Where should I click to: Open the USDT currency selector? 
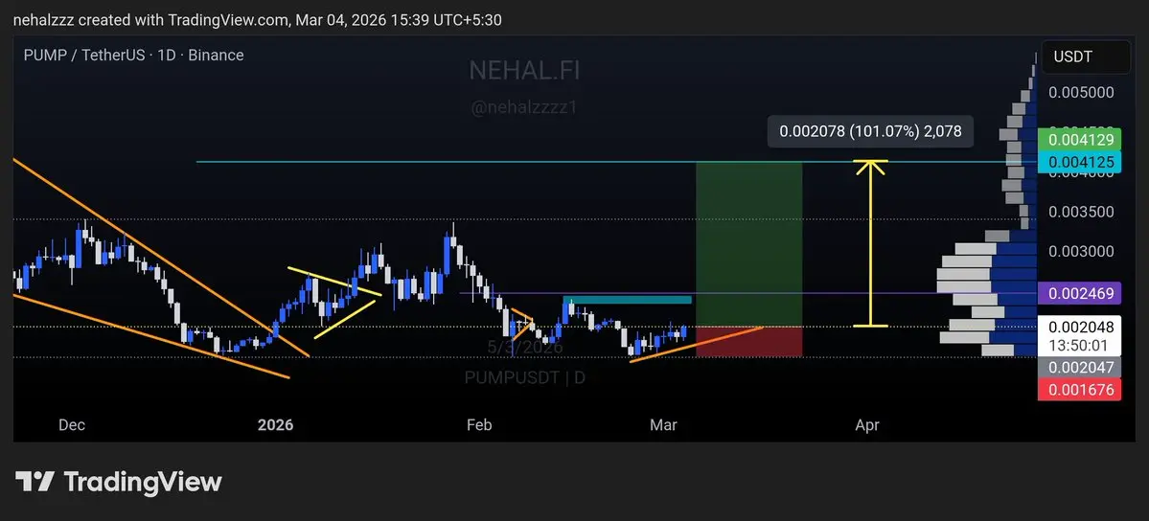coord(1086,57)
